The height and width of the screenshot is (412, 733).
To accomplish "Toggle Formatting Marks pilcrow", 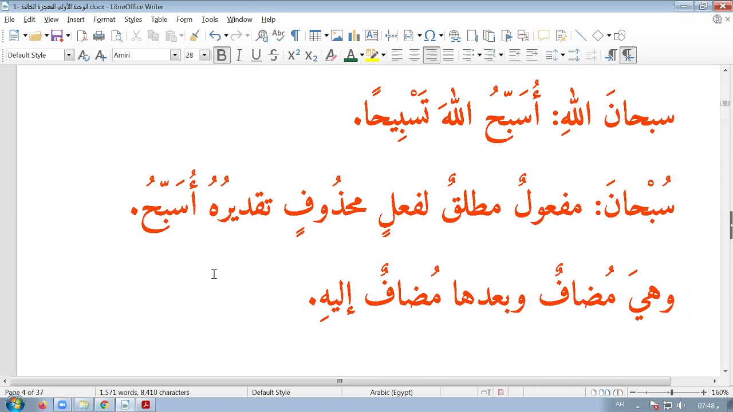I will [295, 35].
